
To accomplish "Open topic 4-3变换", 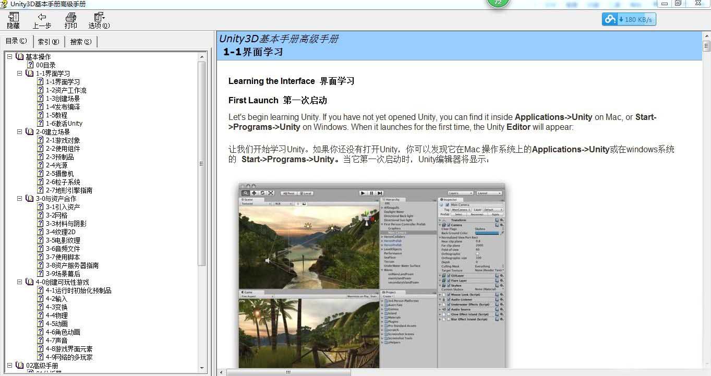I will click(56, 307).
